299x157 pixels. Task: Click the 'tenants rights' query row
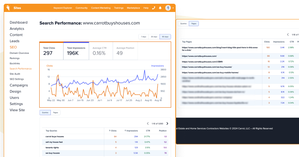pyautogui.click(x=105, y=148)
